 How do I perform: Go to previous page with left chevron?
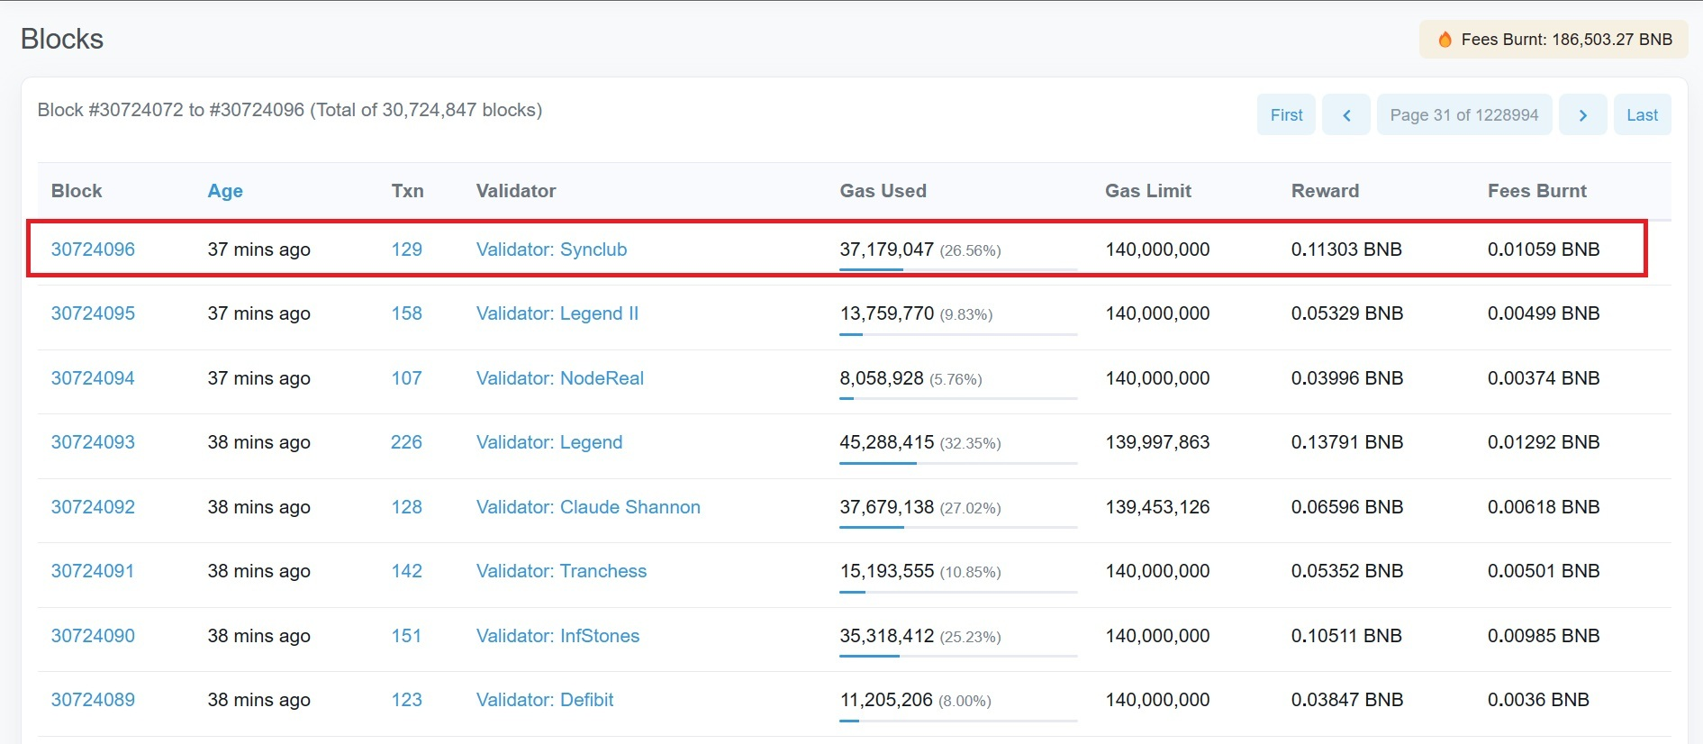(1346, 115)
